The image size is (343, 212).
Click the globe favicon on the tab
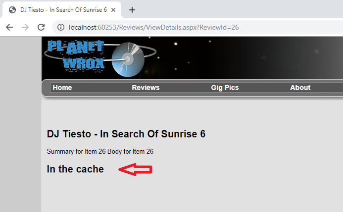[x=12, y=10]
